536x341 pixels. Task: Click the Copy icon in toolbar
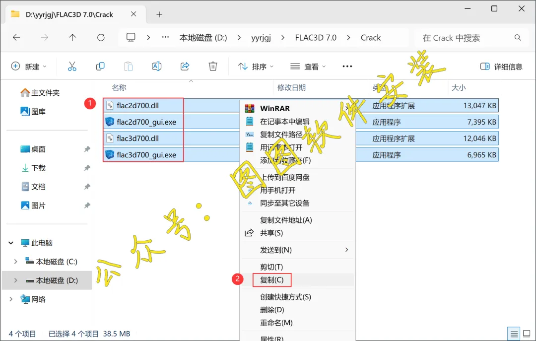click(100, 67)
